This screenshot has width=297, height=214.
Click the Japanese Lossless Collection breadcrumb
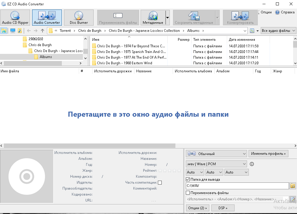pos(144,31)
